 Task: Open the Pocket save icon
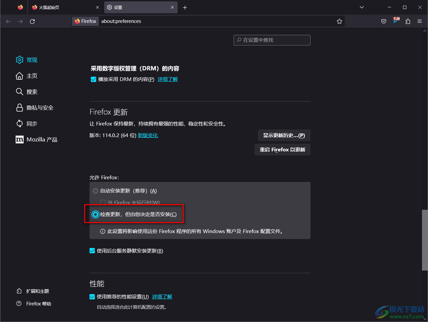(384, 21)
